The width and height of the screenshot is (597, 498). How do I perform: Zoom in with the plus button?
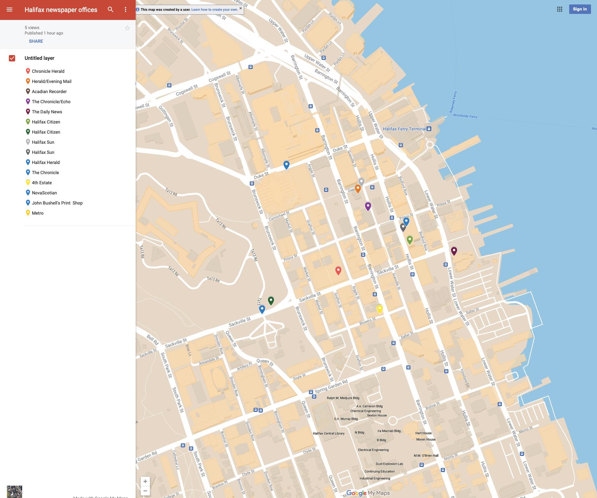pyautogui.click(x=145, y=482)
